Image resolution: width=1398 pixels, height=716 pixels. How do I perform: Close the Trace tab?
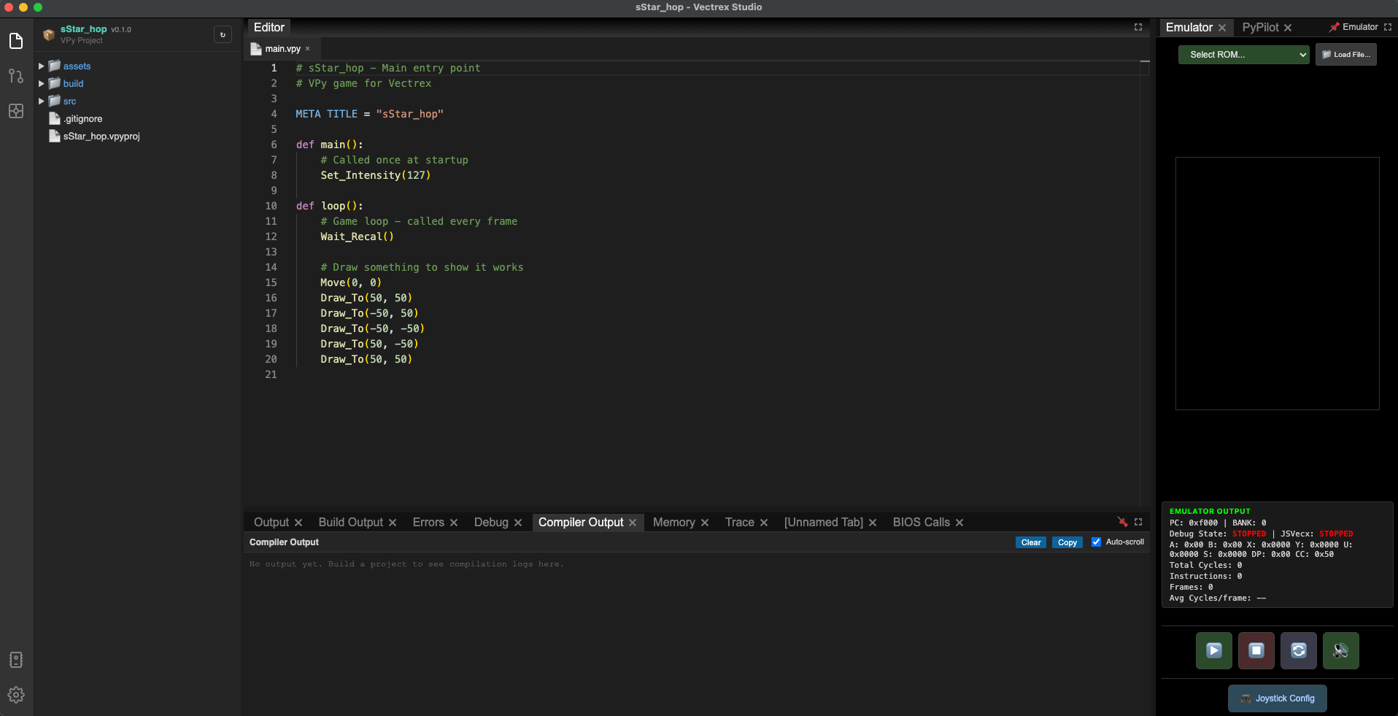click(x=764, y=523)
